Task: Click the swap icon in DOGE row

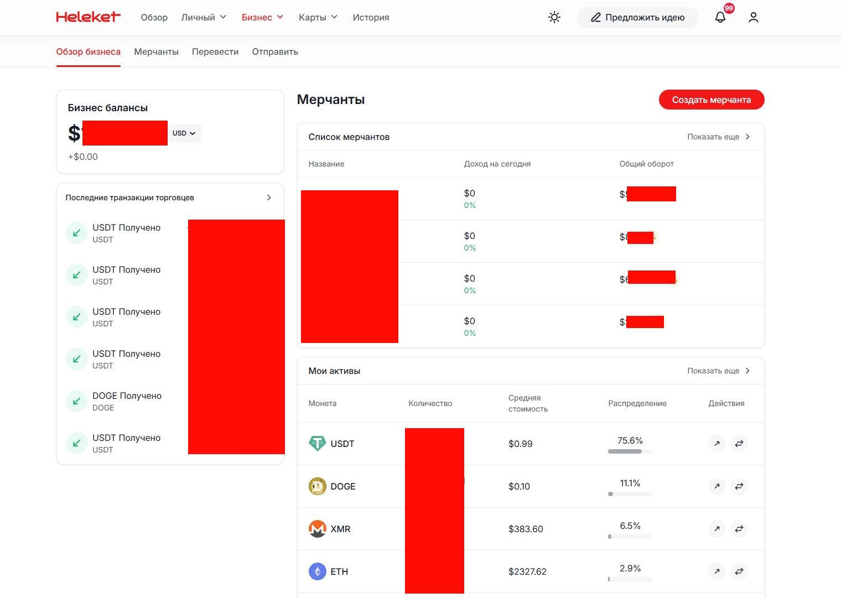Action: click(x=739, y=486)
